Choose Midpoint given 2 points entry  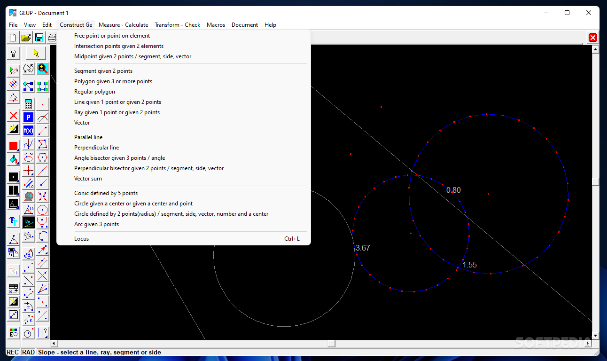pos(184,56)
